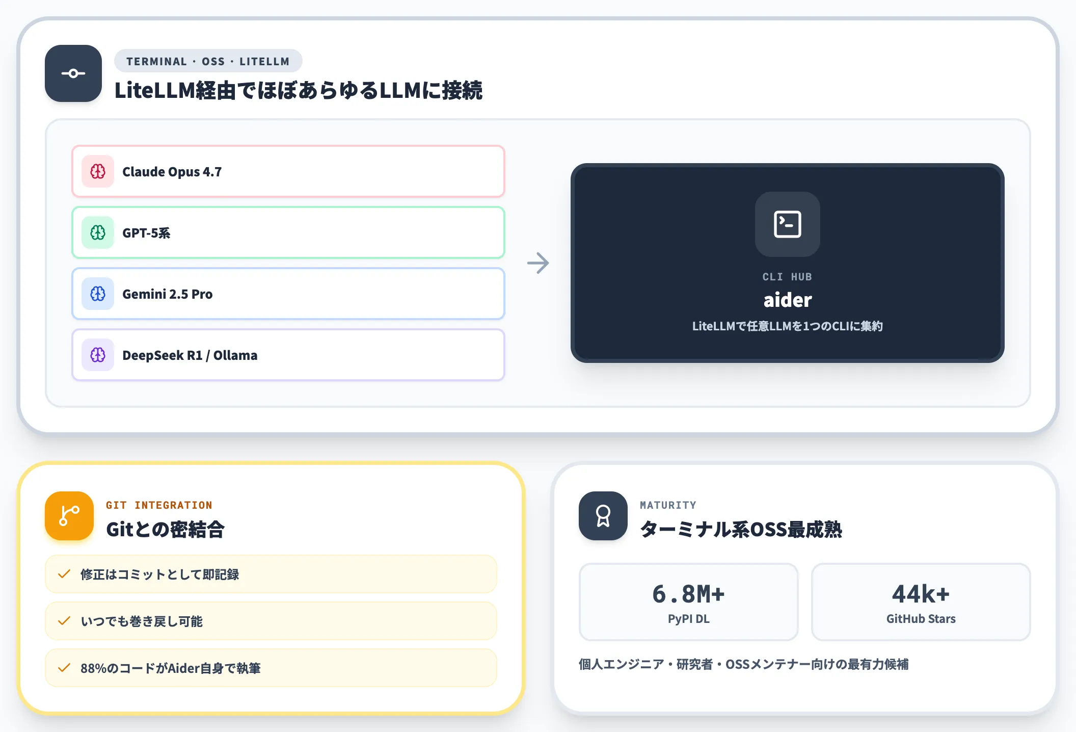The width and height of the screenshot is (1076, 732).
Task: Click the purple brain icon for DeepSeek R1 / Ollama
Action: [98, 355]
